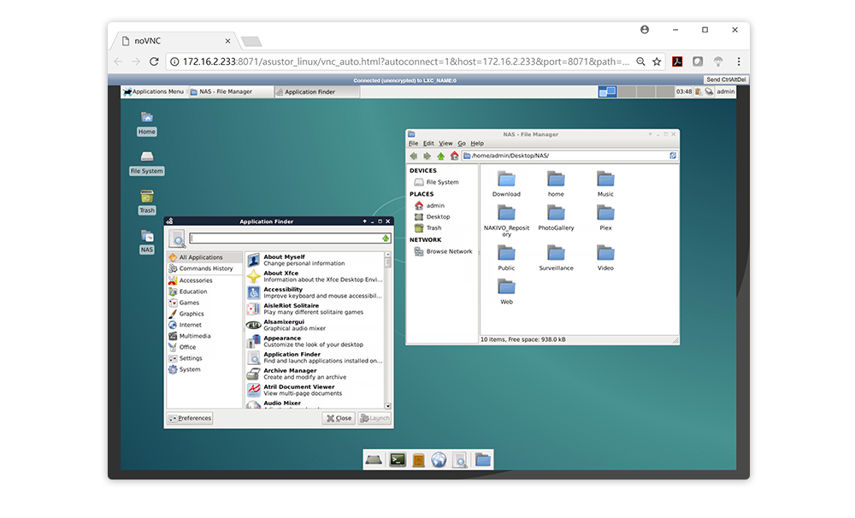Click the green up-arrow parent folder icon

(440, 156)
